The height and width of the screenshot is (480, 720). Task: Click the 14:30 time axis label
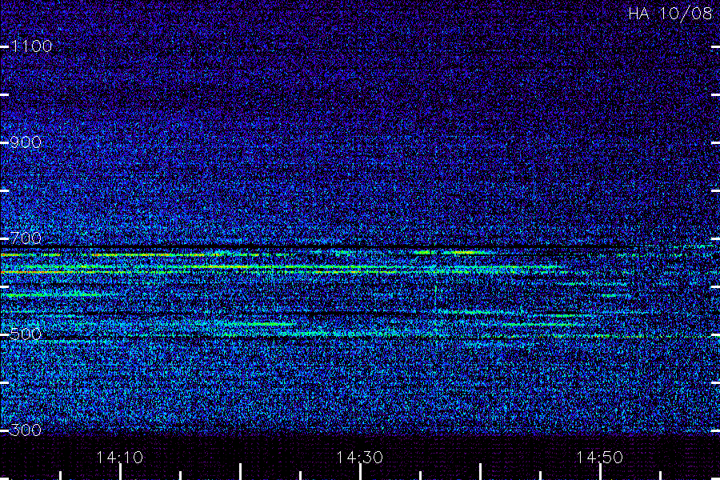359,457
